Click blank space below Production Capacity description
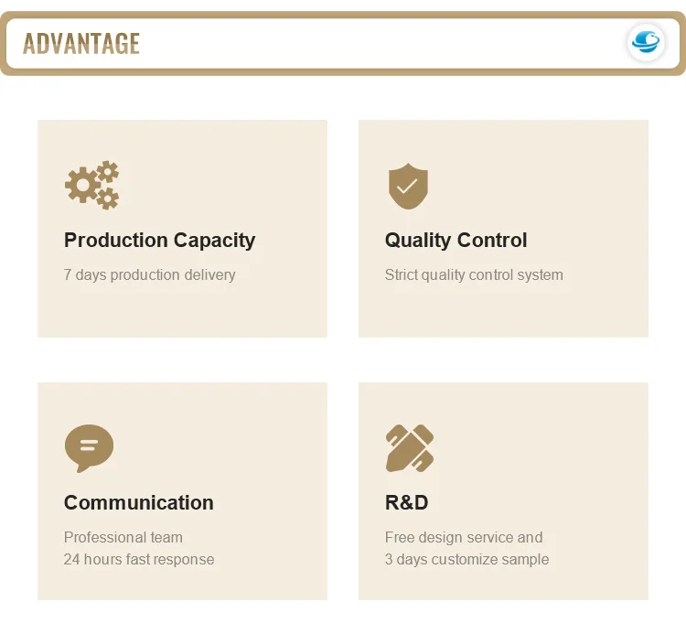 (183, 311)
